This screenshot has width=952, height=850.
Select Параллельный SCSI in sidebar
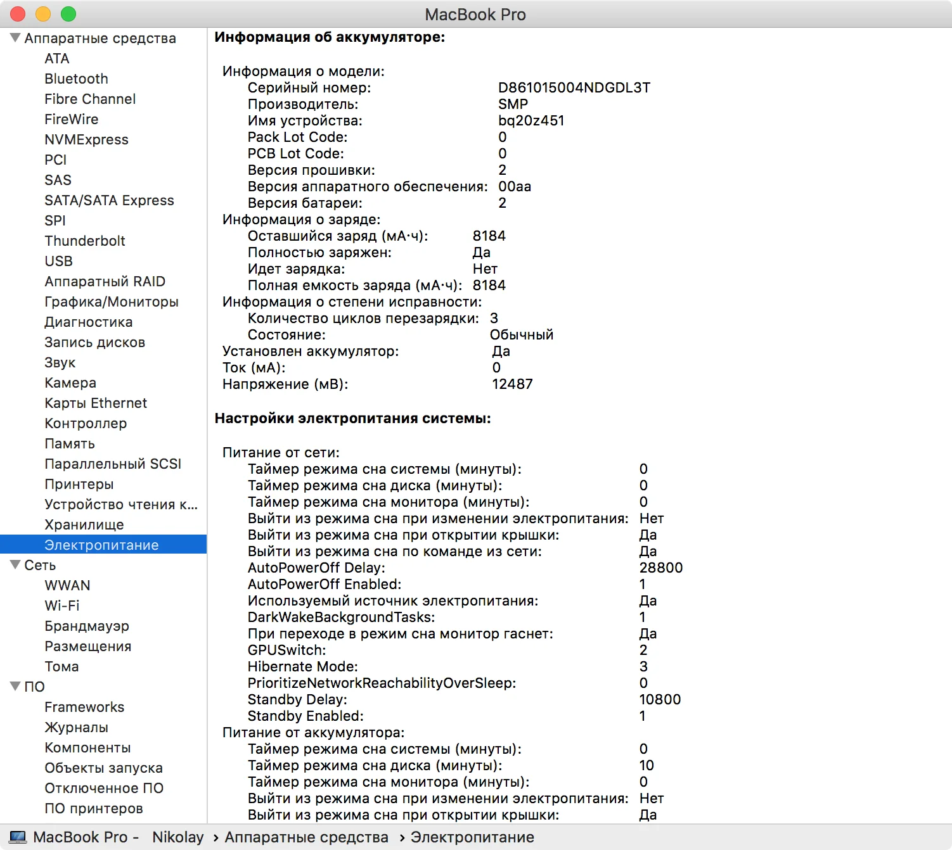coord(113,464)
